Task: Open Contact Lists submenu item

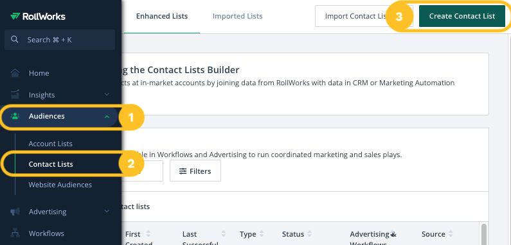Action: [x=51, y=164]
